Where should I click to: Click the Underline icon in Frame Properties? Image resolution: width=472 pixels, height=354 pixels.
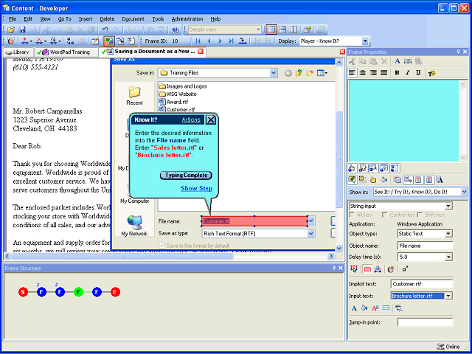click(418, 73)
